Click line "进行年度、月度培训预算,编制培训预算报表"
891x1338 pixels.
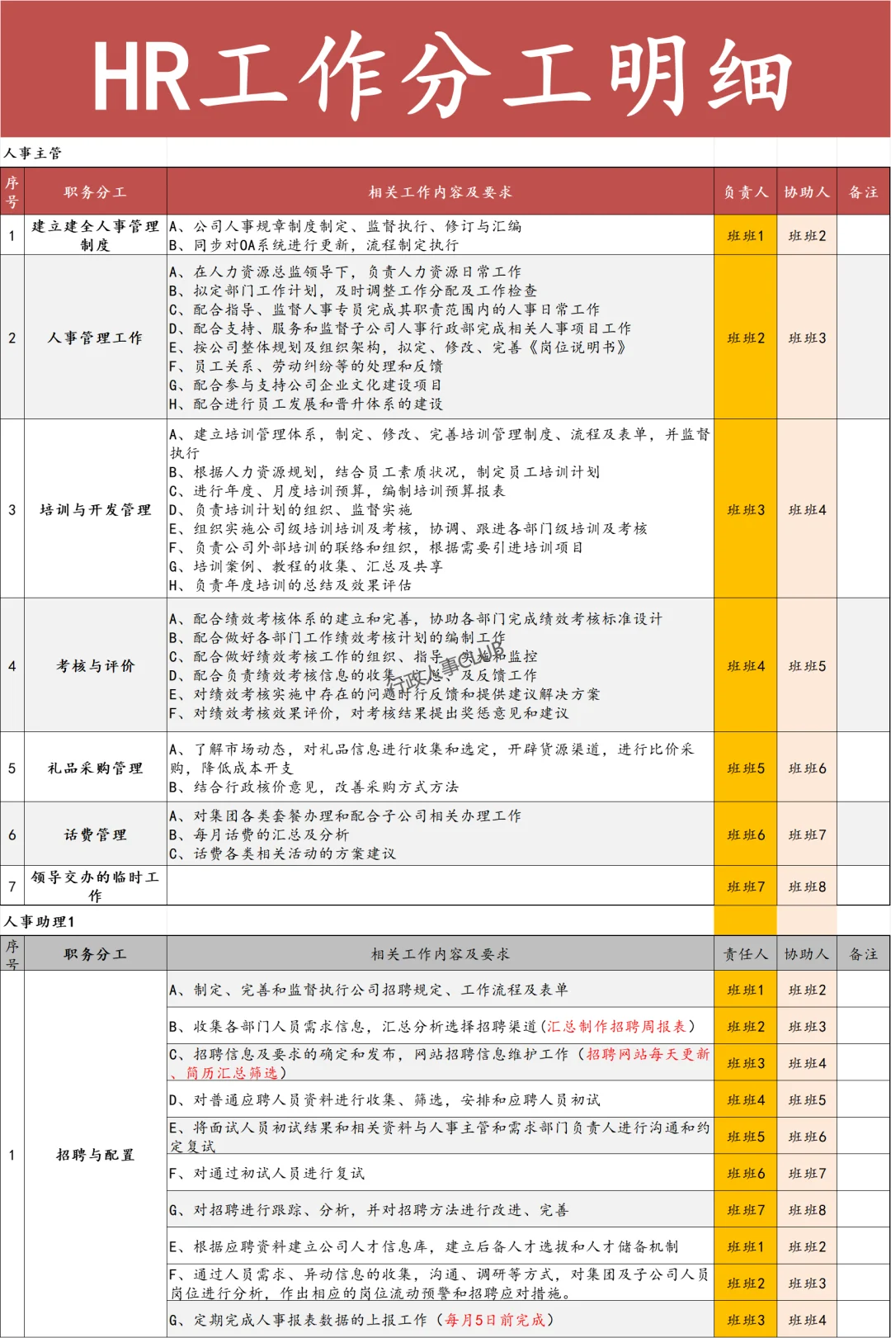pyautogui.click(x=337, y=490)
